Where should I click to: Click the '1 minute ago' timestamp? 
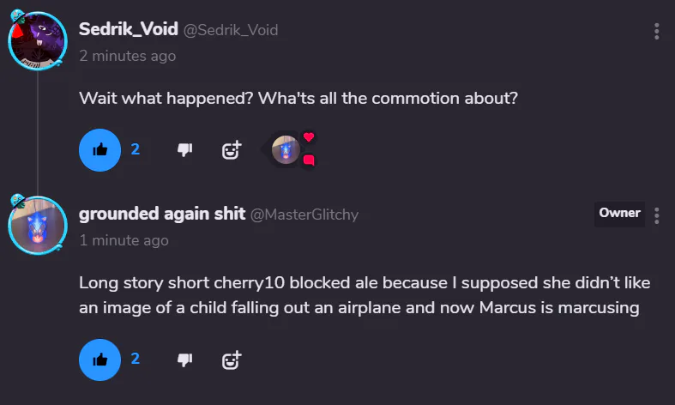(x=124, y=240)
